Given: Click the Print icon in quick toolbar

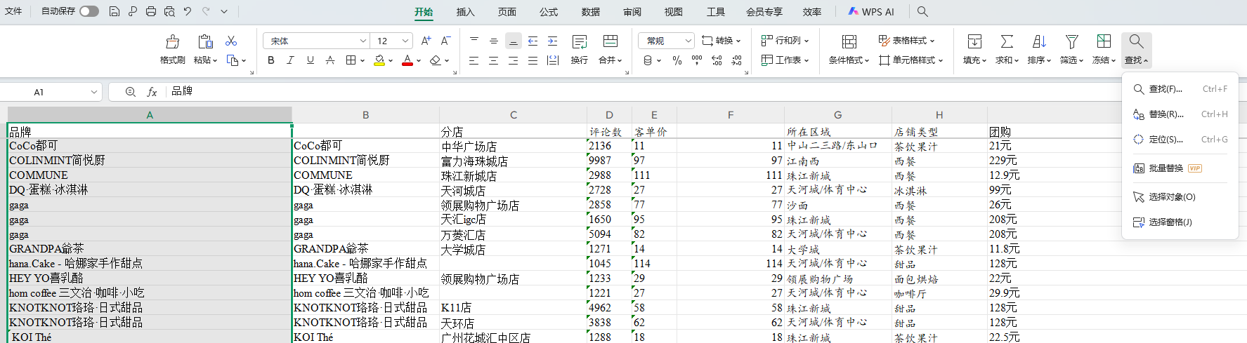Looking at the screenshot, I should [x=151, y=11].
